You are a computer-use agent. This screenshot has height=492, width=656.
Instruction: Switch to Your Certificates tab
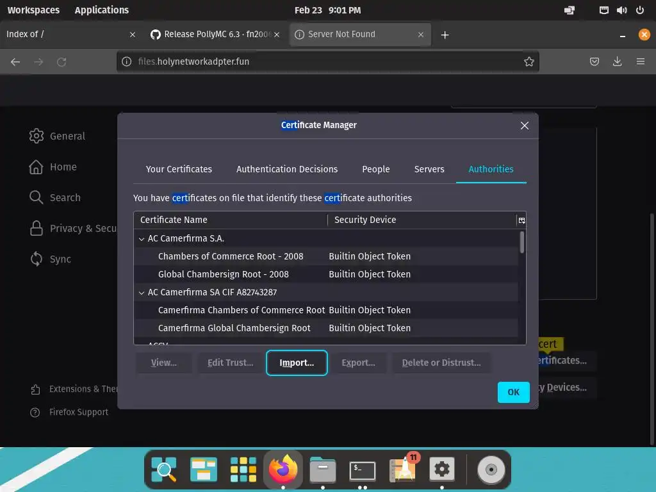pos(179,169)
